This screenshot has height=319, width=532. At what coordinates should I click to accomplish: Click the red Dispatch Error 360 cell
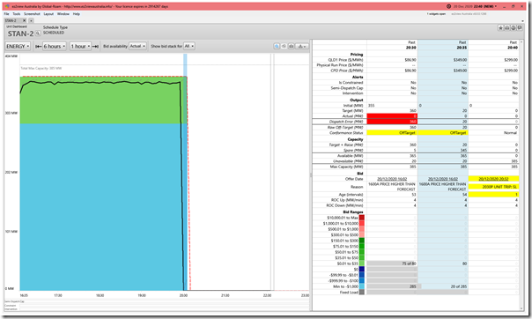point(392,122)
